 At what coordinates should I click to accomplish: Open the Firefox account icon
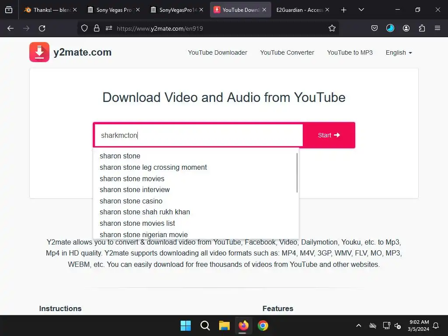406,28
